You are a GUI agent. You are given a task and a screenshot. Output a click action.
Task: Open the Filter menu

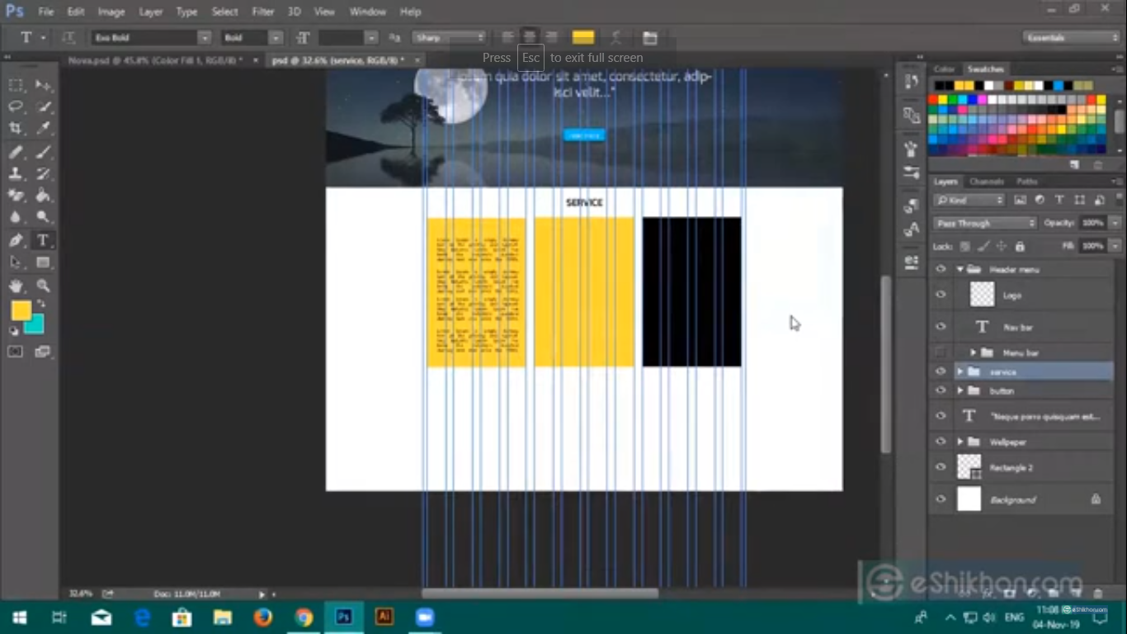coord(262,11)
